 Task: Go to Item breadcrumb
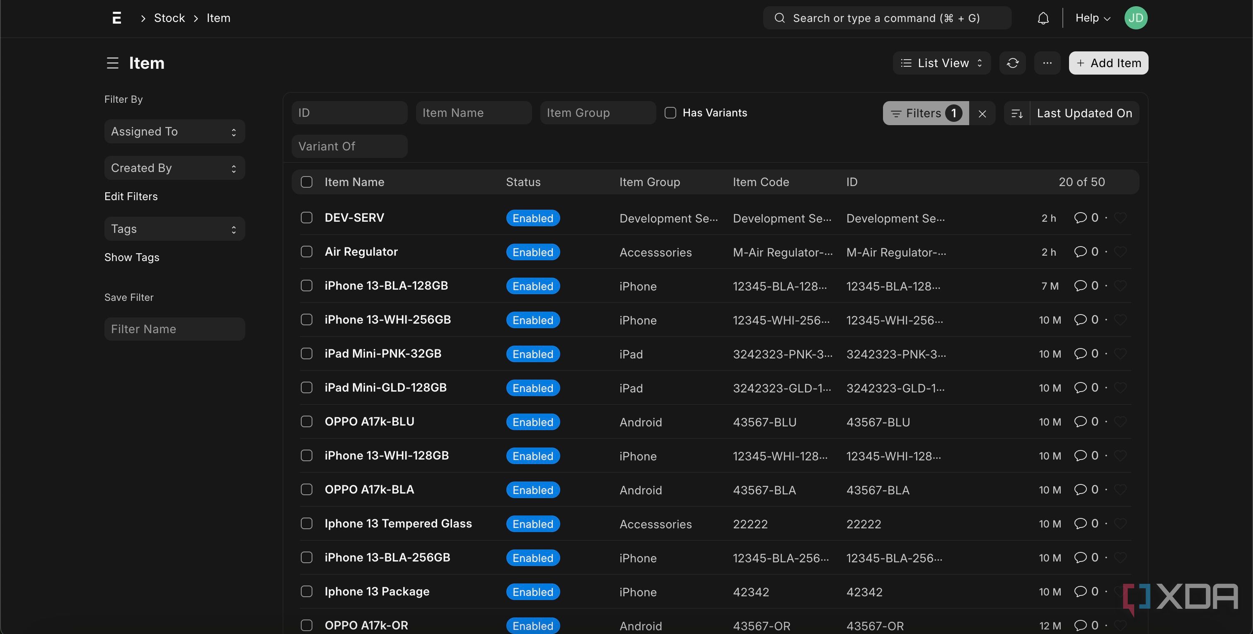click(218, 18)
